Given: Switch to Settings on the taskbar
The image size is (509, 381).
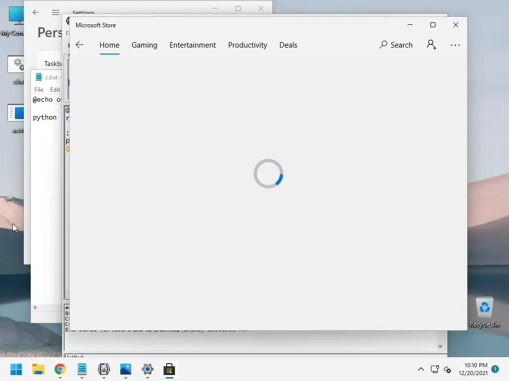Looking at the screenshot, I should [147, 369].
